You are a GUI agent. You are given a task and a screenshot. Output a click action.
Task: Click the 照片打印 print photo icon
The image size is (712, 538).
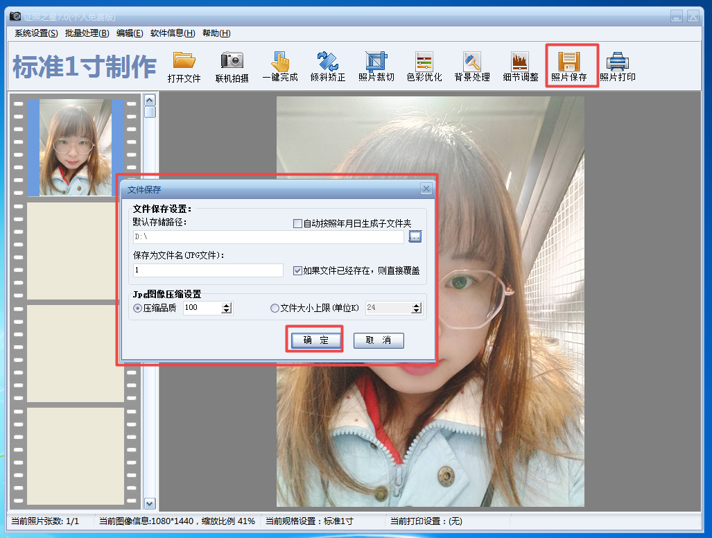click(618, 67)
